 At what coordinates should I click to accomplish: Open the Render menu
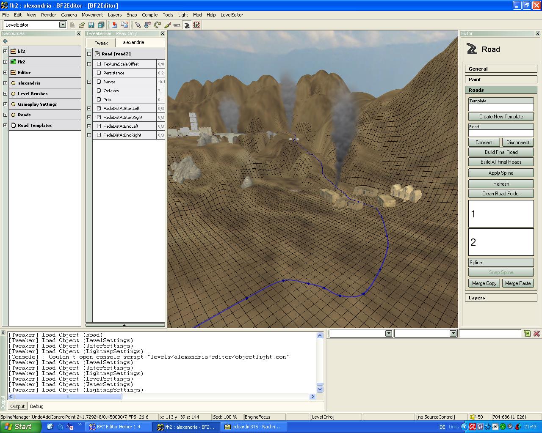(49, 15)
